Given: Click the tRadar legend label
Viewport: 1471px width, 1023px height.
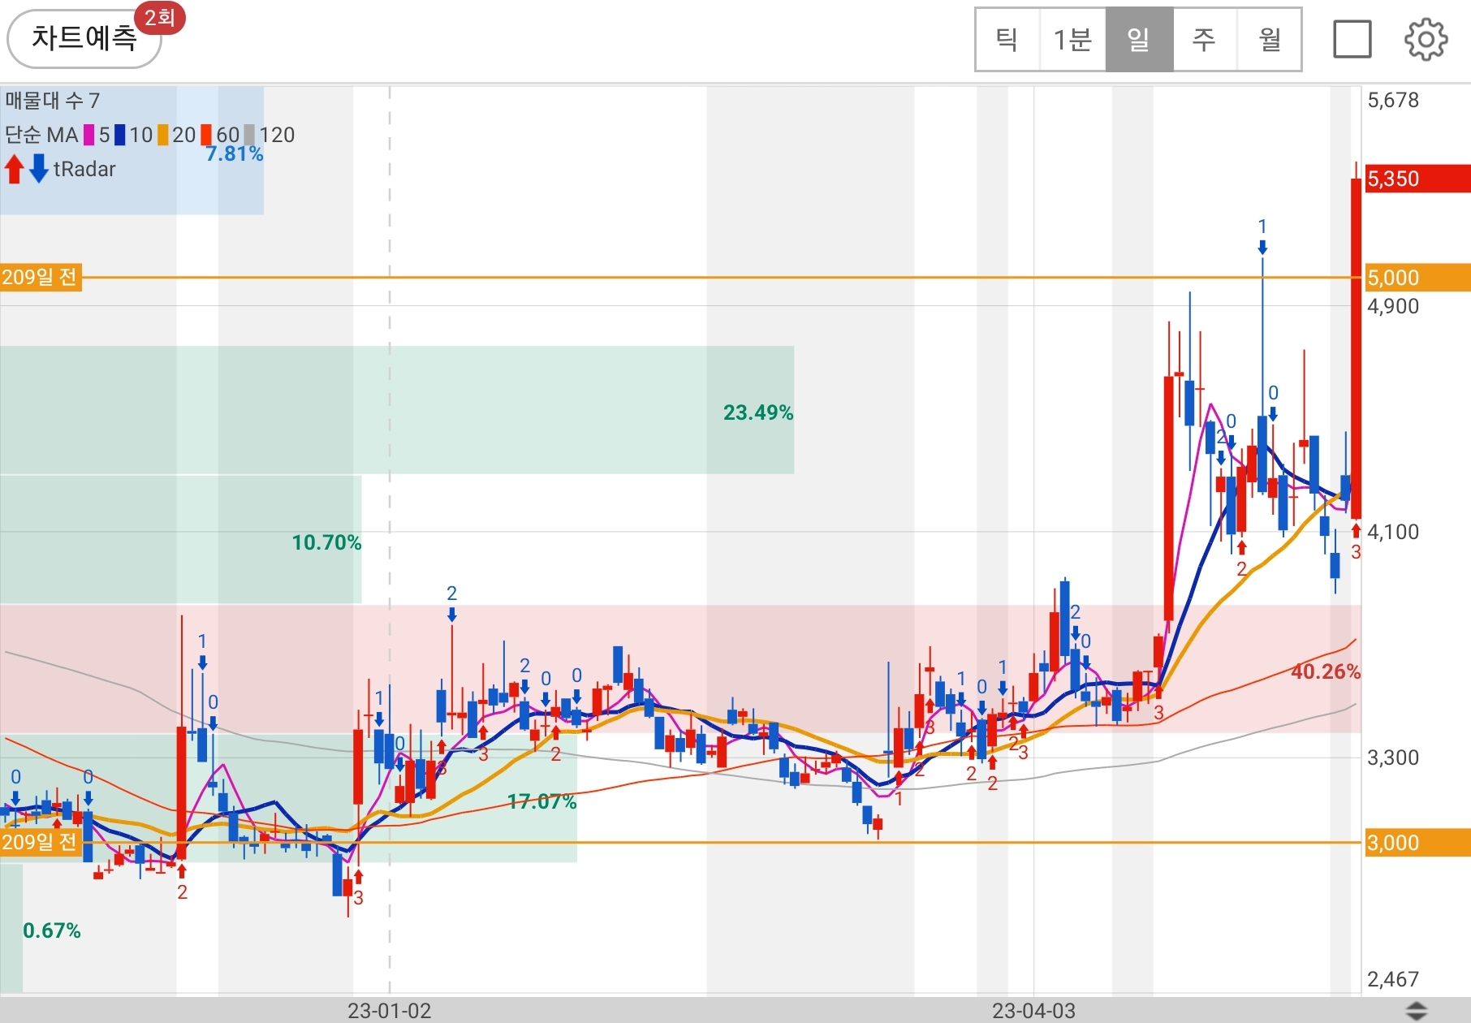Looking at the screenshot, I should tap(84, 169).
